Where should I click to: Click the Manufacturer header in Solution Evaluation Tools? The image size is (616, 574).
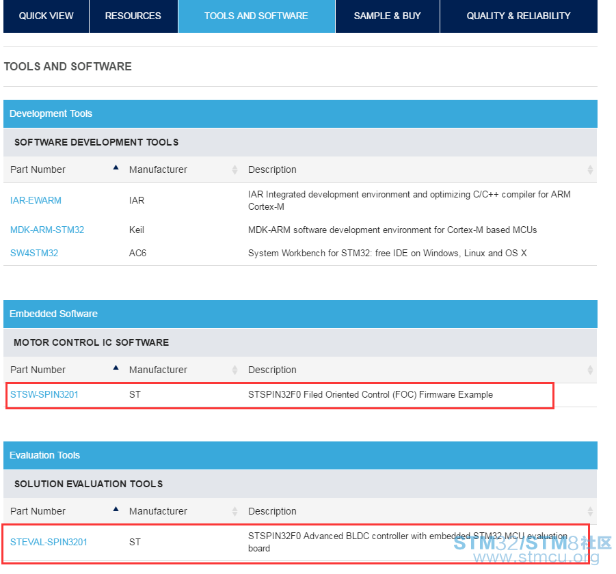pyautogui.click(x=158, y=511)
